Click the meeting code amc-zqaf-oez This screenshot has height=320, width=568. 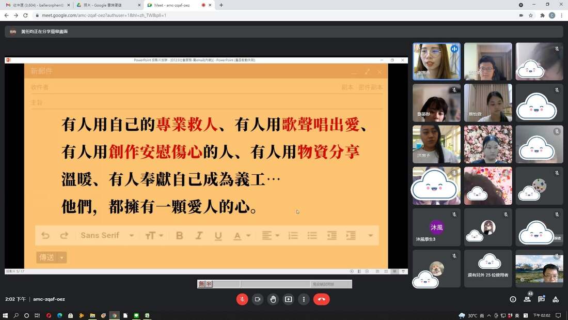(49, 299)
